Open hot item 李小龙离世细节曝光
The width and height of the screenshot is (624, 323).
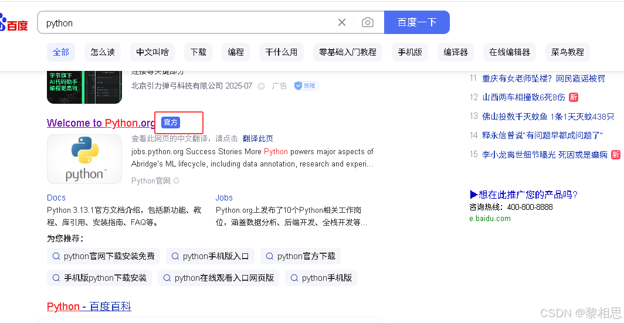pos(545,155)
